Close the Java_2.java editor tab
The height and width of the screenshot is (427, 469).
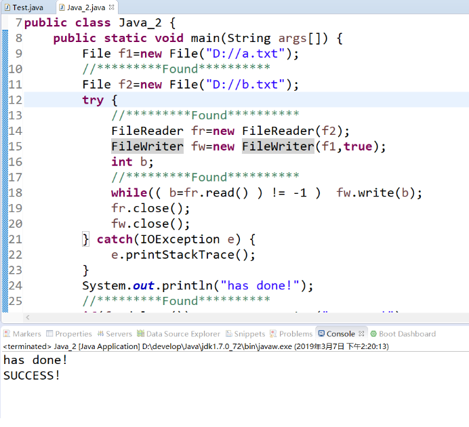click(x=112, y=7)
